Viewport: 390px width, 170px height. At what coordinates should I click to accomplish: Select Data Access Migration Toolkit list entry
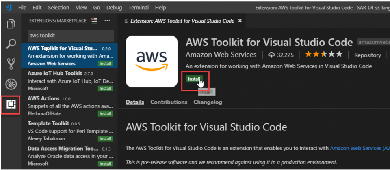point(69,155)
